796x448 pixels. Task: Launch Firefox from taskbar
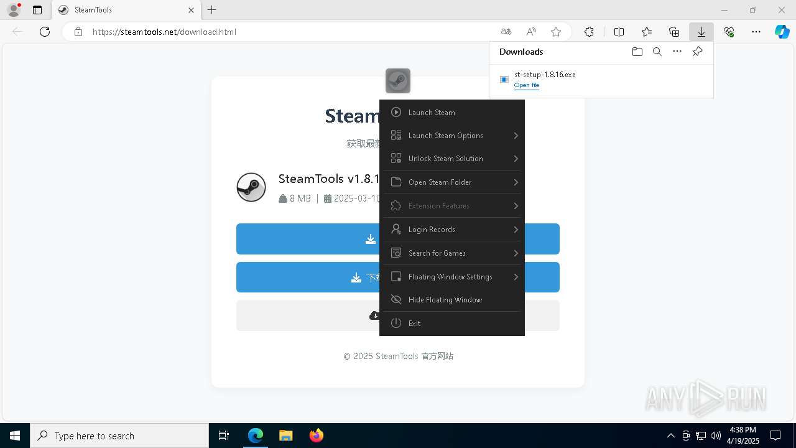coord(316,436)
